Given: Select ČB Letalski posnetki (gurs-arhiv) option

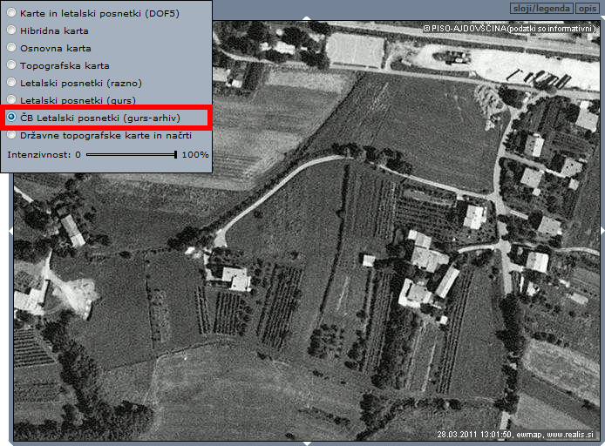Looking at the screenshot, I should tap(11, 117).
